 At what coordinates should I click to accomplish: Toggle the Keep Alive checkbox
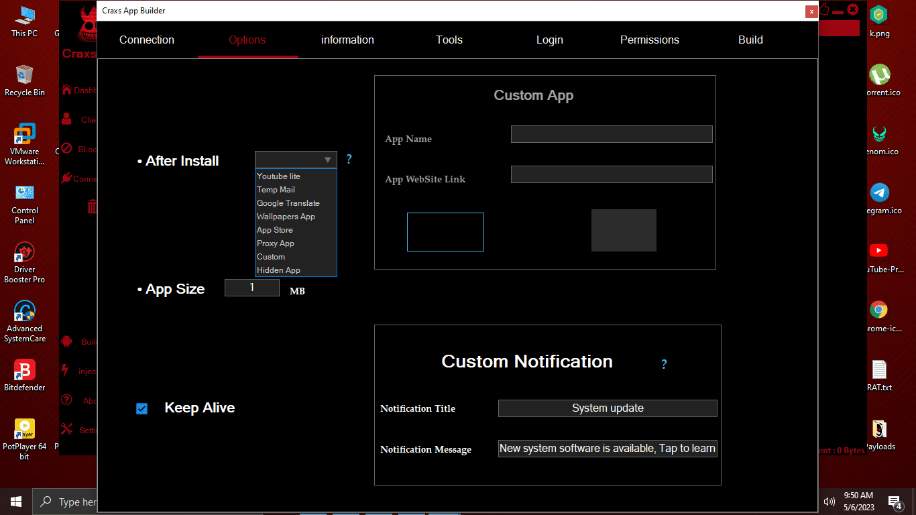[141, 408]
